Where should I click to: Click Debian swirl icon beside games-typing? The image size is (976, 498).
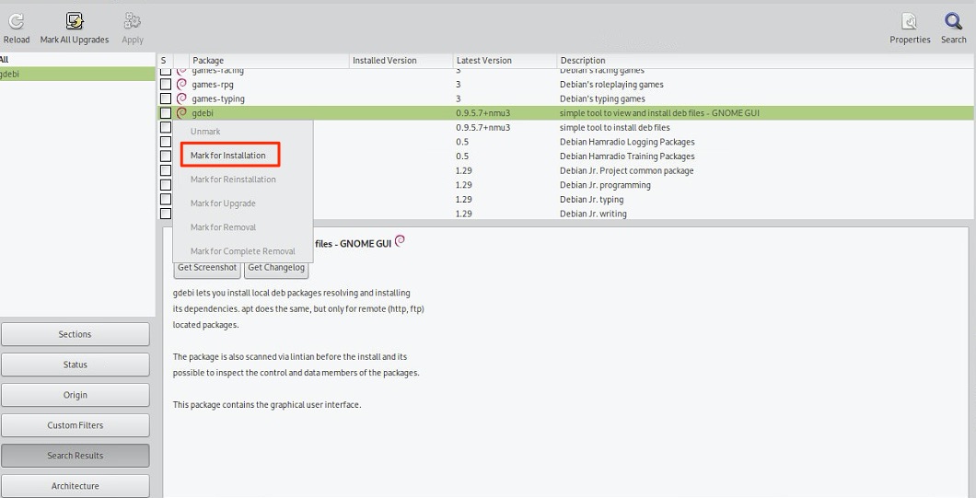[181, 98]
